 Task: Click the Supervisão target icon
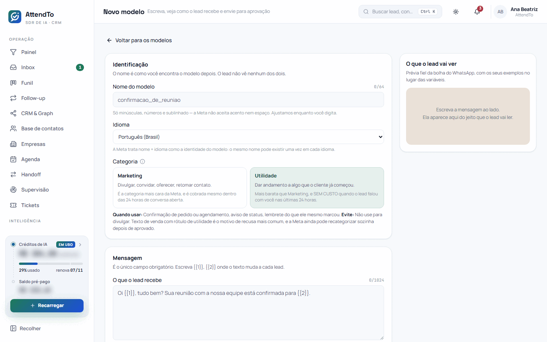click(x=13, y=190)
